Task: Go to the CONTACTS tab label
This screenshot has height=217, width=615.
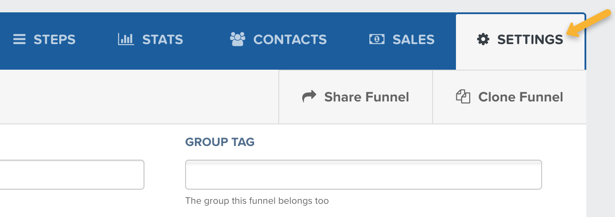Action: point(290,40)
